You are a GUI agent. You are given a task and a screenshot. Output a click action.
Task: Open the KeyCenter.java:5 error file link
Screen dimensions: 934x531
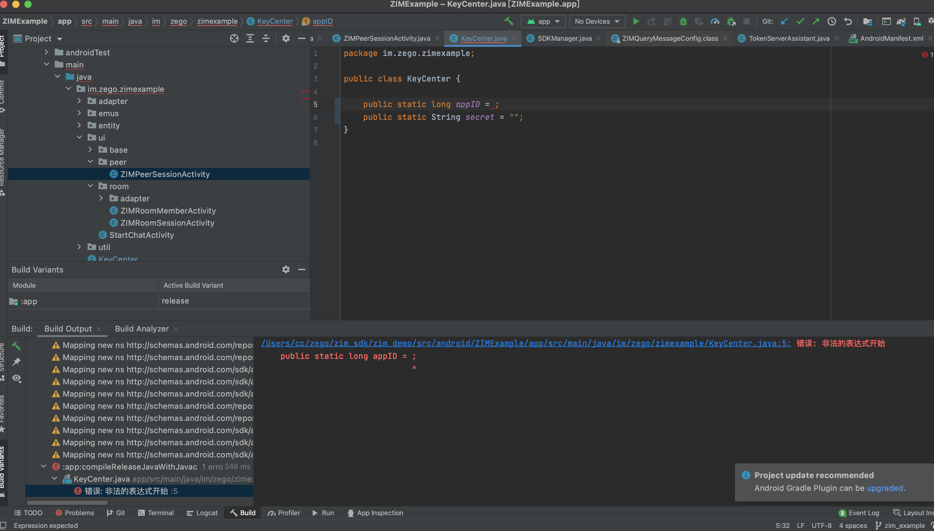point(526,343)
